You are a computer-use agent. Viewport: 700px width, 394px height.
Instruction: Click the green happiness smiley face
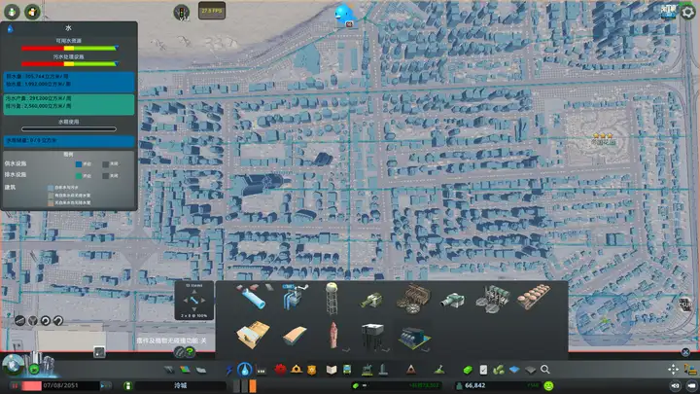(x=548, y=385)
